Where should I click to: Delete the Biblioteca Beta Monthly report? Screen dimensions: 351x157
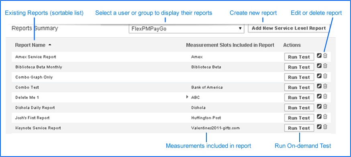coord(325,66)
